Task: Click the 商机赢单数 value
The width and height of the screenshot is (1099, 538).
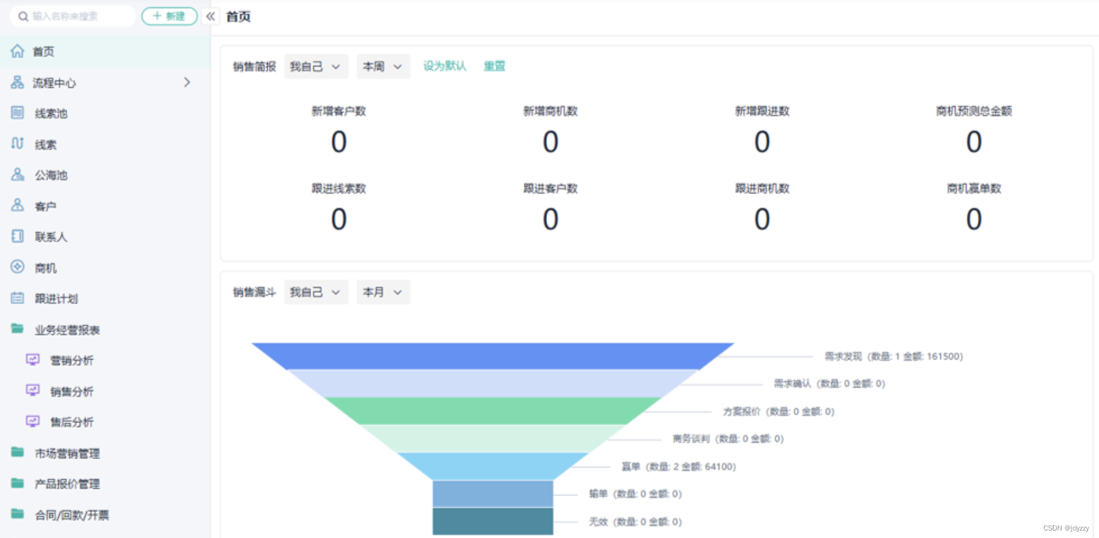Action: [x=974, y=219]
